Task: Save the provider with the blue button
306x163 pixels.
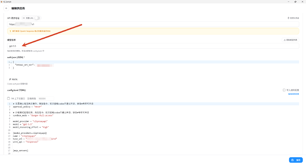Action: coord(296,160)
